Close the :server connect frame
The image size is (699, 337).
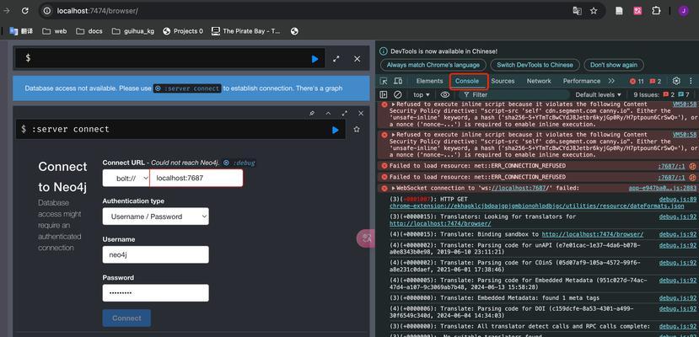click(361, 114)
